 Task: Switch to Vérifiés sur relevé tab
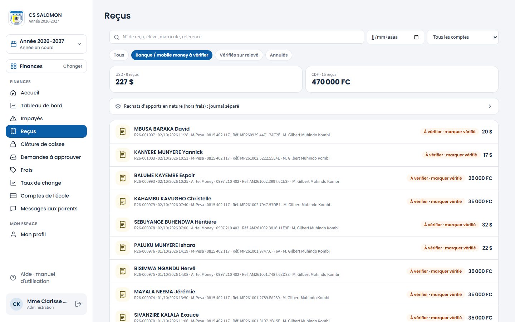pyautogui.click(x=239, y=55)
